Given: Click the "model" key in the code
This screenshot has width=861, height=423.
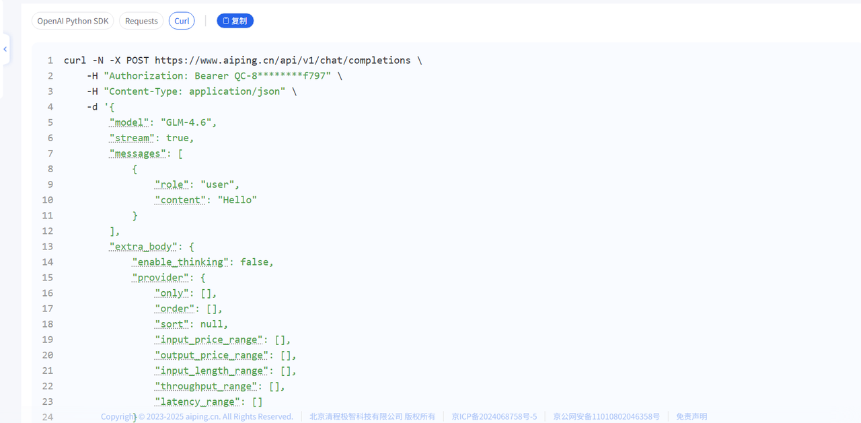Looking at the screenshot, I should click(129, 122).
